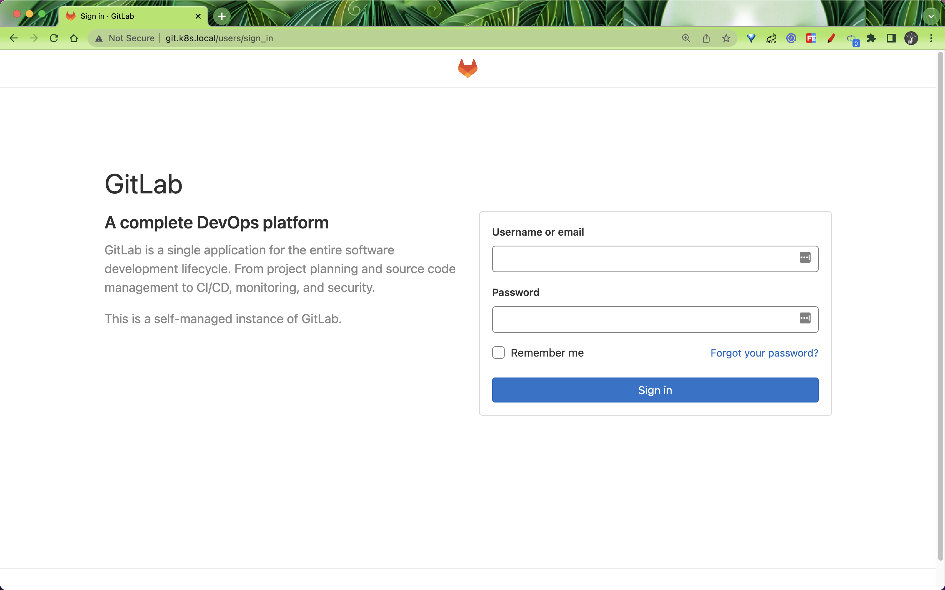This screenshot has width=945, height=590.
Task: Open Forgot your password link
Action: click(764, 353)
